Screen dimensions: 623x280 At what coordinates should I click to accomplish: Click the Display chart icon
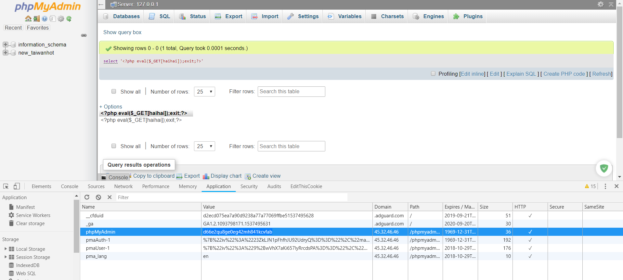pyautogui.click(x=206, y=176)
